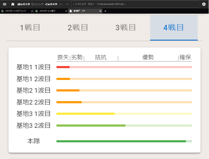This screenshot has width=209, height=159.
Task: Open the 2022冬 E-5-3 file tab
Action: (49, 11)
